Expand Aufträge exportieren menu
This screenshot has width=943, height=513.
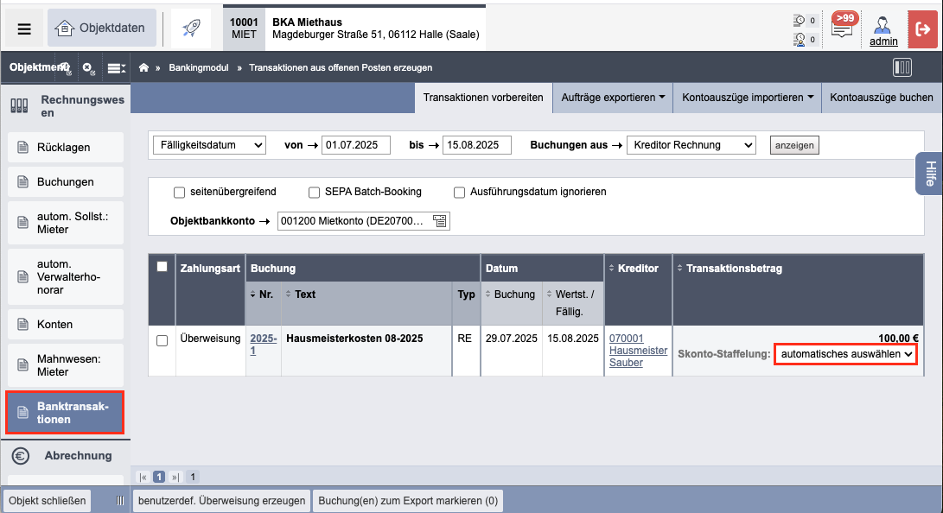pyautogui.click(x=613, y=98)
